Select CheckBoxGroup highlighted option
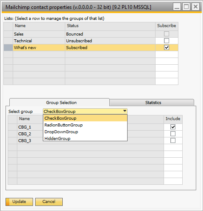The width and height of the screenshot is (203, 211). (85, 118)
